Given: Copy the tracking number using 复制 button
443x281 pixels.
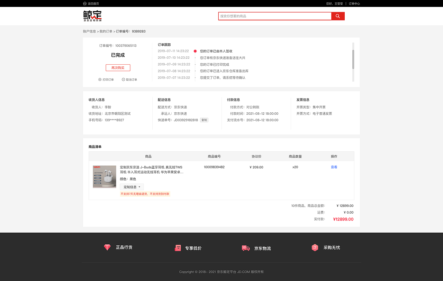Looking at the screenshot, I should tap(204, 120).
